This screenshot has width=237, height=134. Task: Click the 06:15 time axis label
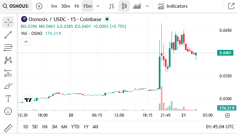point(97,115)
